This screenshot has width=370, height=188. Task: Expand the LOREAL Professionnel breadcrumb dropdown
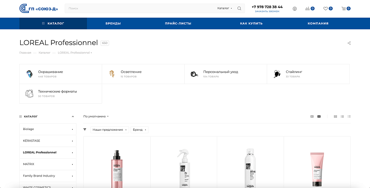91,53
